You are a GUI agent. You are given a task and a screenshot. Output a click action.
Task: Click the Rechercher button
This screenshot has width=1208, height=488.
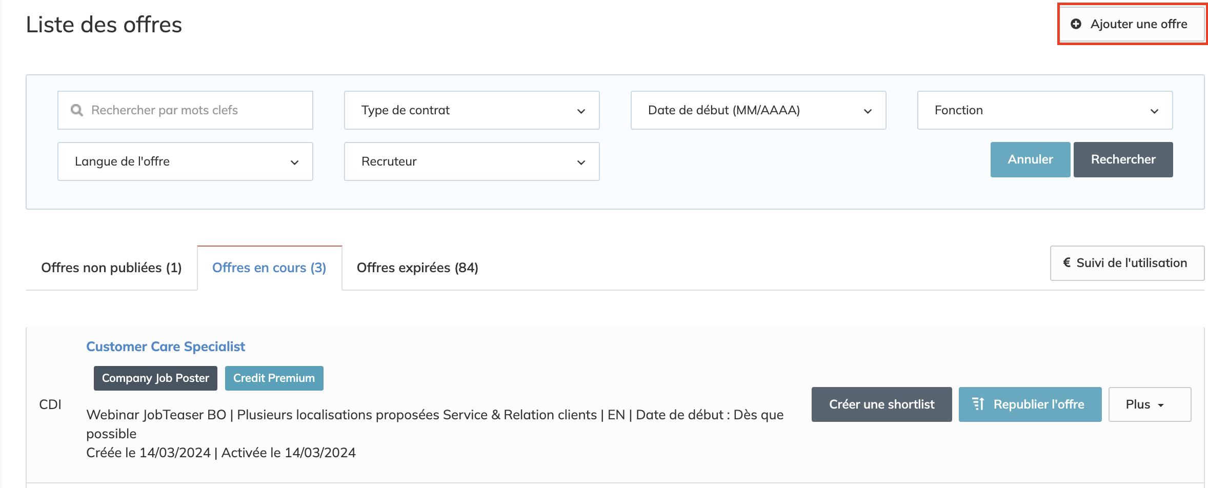(1123, 159)
